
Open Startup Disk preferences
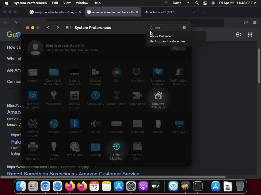click(137, 151)
